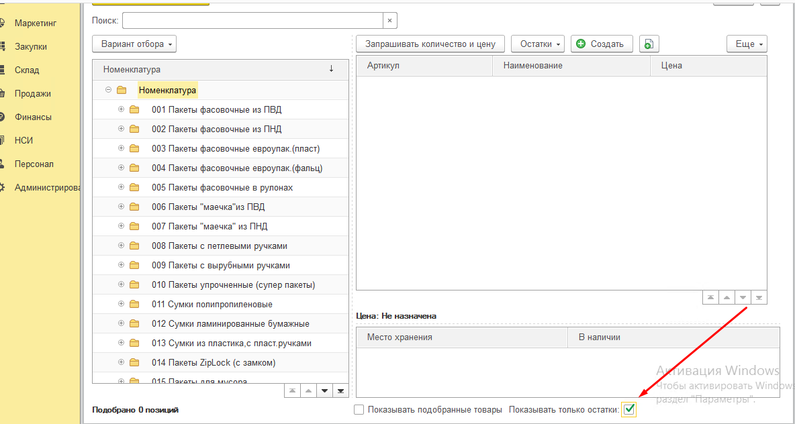Jump to last row in nomenclature tree arrows
Viewport: 795px width, 424px height.
340,390
